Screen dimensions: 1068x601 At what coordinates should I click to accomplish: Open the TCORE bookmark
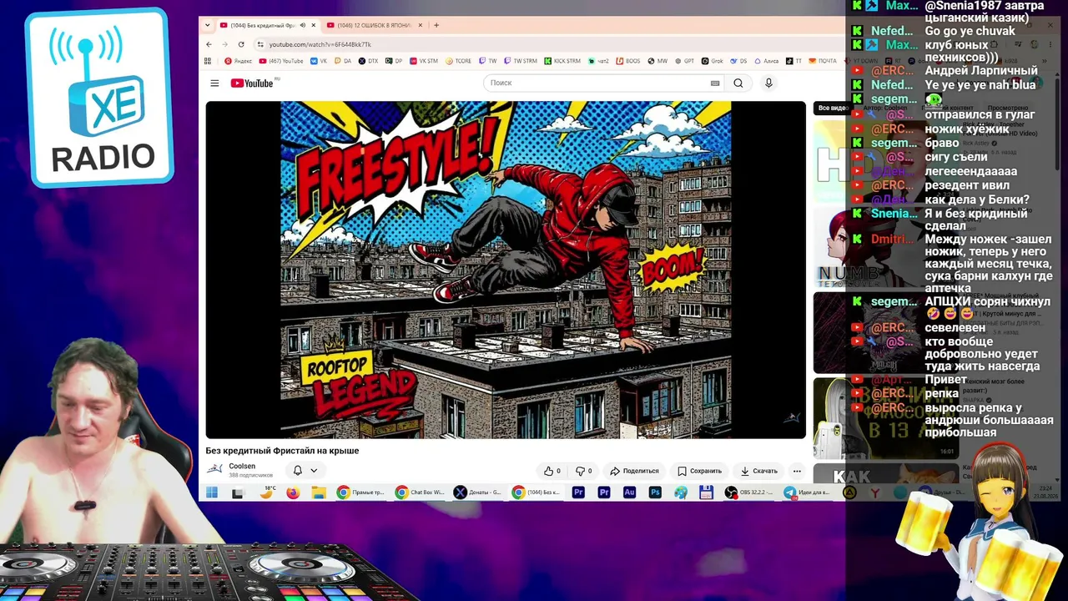click(459, 61)
